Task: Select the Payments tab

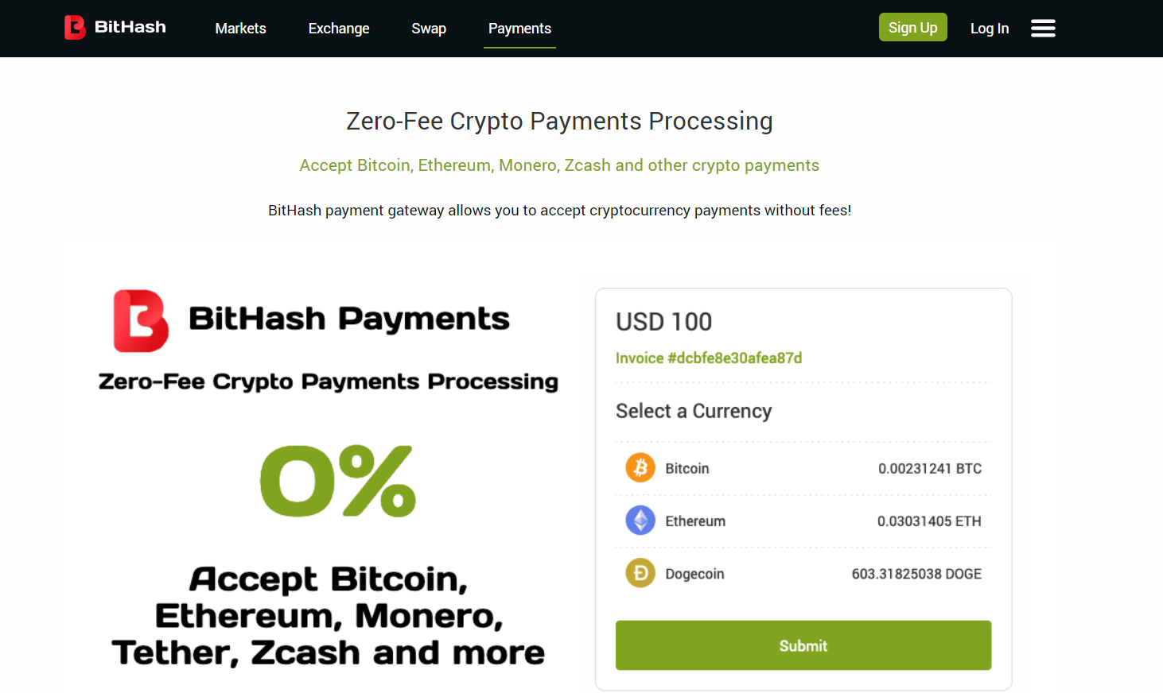Action: click(519, 29)
